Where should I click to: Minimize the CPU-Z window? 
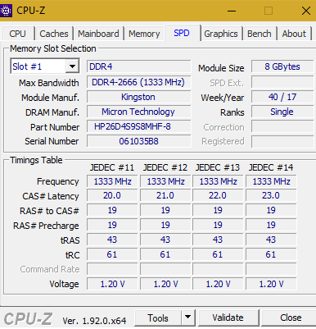point(232,11)
